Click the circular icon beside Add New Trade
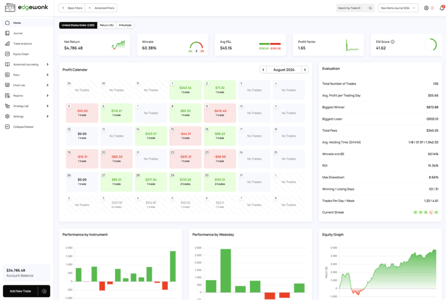This screenshot has width=447, height=300. (x=44, y=291)
